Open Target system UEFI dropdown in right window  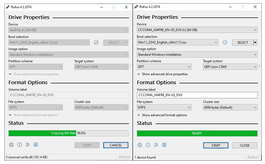click(x=230, y=67)
